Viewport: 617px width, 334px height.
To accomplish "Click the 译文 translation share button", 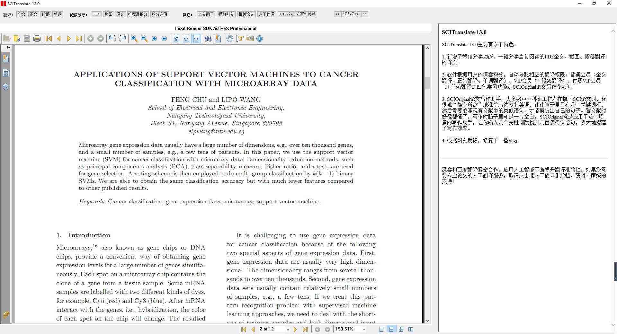I will tap(121, 14).
